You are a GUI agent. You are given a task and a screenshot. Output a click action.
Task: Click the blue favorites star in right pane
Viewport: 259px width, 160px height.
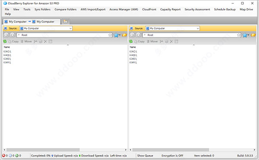click(245, 35)
